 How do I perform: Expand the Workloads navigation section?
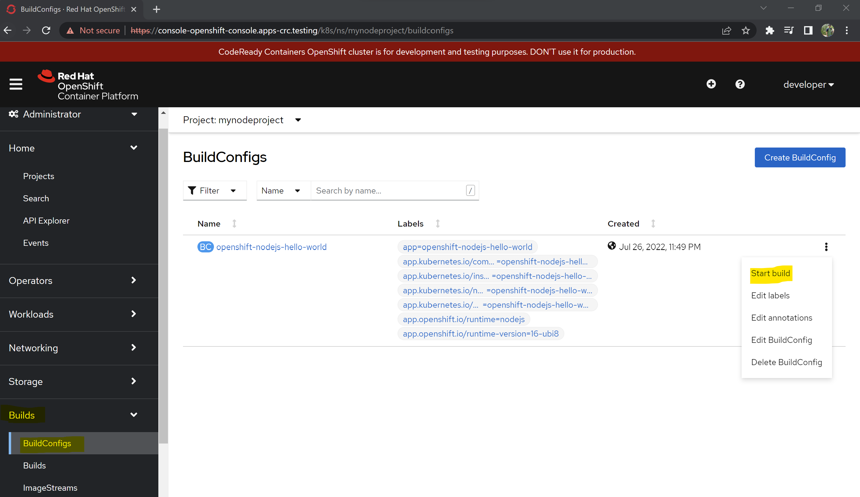point(72,314)
